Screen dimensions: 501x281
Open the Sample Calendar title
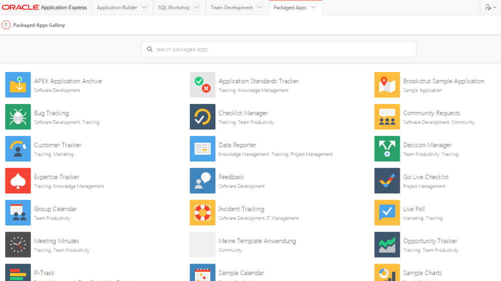click(x=241, y=272)
